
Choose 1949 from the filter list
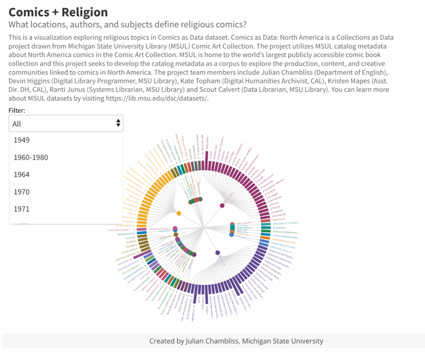[22, 140]
